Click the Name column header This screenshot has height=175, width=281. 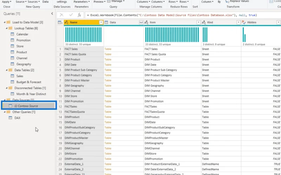click(84, 22)
